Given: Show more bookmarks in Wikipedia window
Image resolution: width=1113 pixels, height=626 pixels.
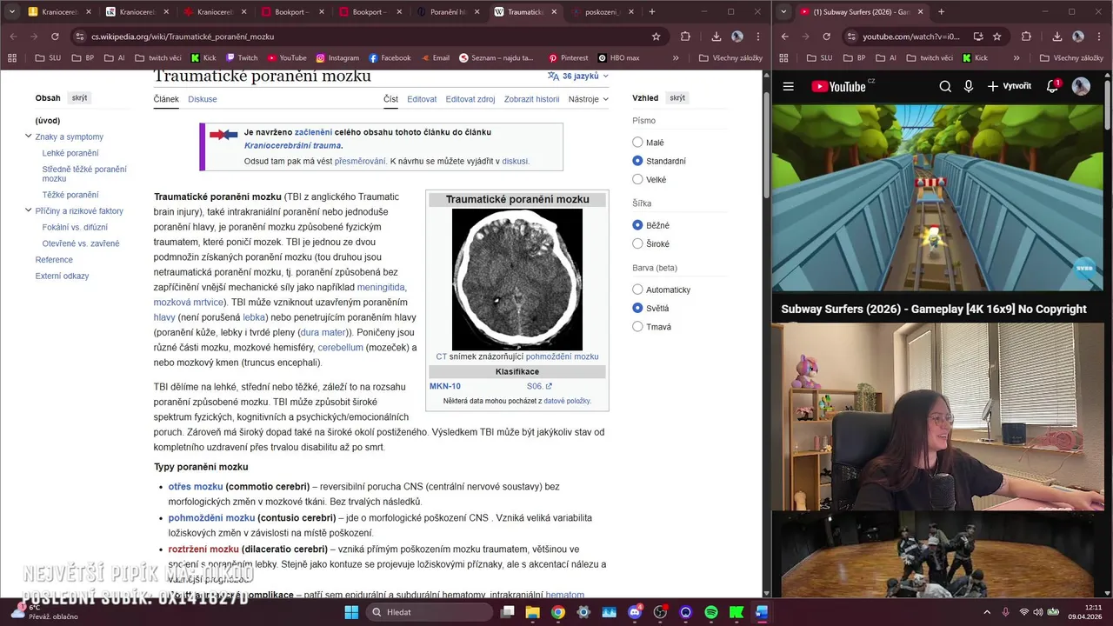Looking at the screenshot, I should click(x=676, y=58).
